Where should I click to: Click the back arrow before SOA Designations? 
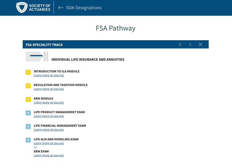click(61, 8)
